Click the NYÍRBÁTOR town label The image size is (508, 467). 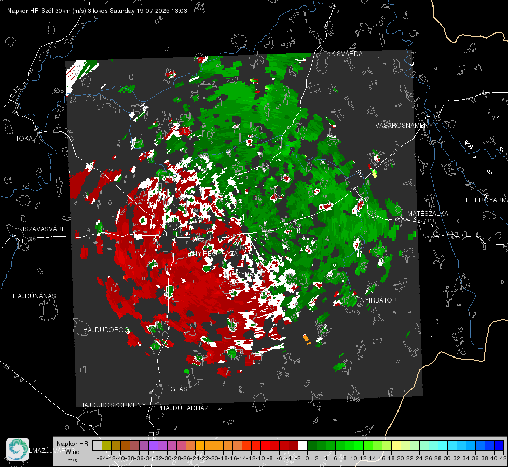click(x=378, y=300)
